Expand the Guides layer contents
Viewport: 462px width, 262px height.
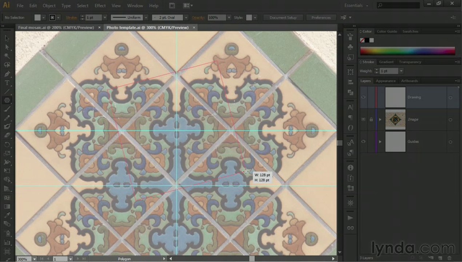[x=380, y=142]
